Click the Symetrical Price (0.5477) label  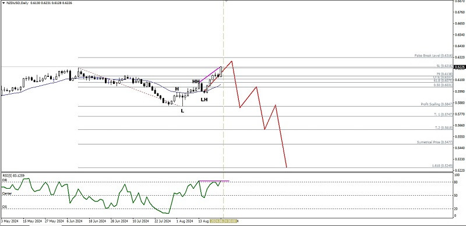tap(435, 142)
